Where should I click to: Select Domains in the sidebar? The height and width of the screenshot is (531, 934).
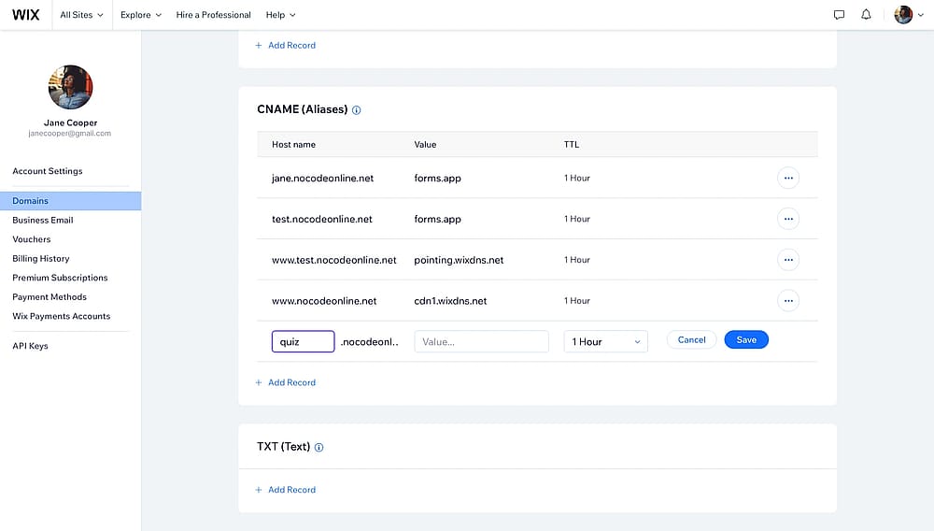click(70, 201)
